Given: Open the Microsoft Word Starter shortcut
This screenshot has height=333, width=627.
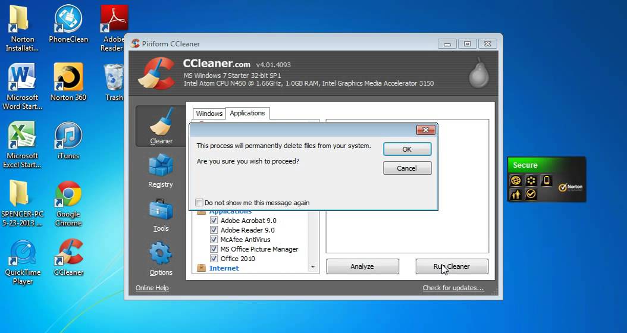Looking at the screenshot, I should [x=22, y=86].
